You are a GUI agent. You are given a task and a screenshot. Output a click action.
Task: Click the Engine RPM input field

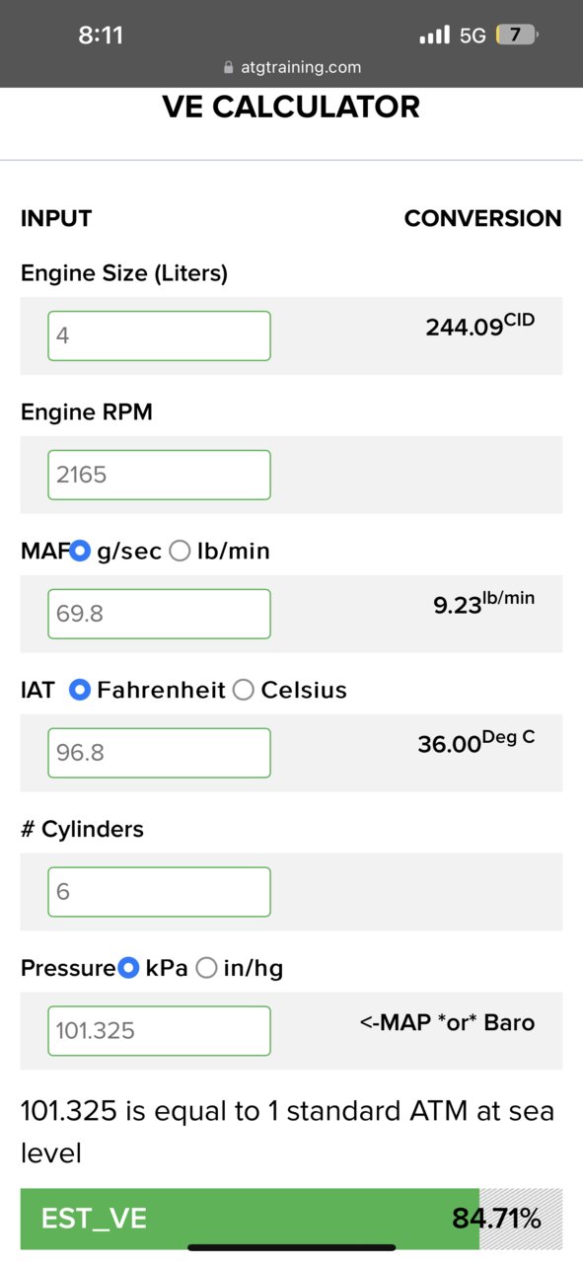pos(159,475)
